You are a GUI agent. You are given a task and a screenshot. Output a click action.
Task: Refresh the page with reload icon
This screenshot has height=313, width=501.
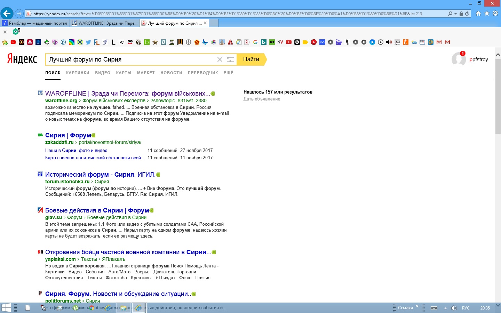click(x=467, y=14)
